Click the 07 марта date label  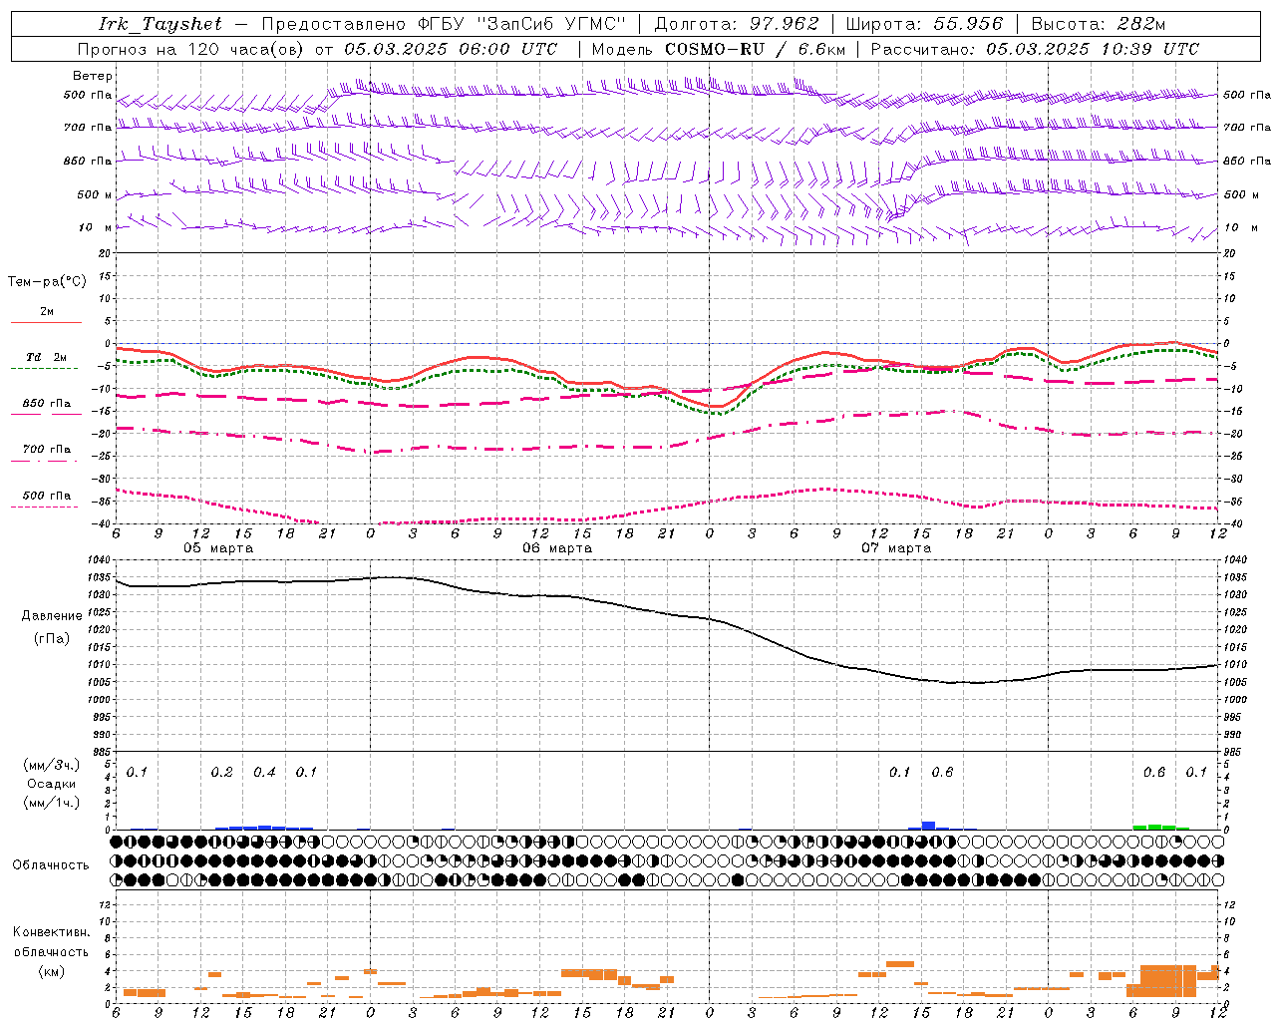tap(896, 548)
